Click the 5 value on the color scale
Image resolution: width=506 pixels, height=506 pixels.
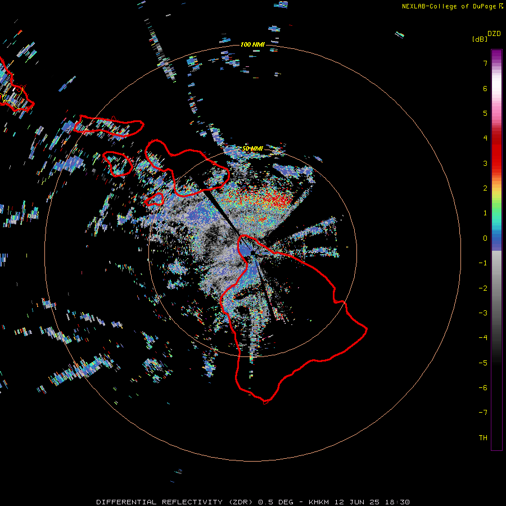tap(485, 113)
